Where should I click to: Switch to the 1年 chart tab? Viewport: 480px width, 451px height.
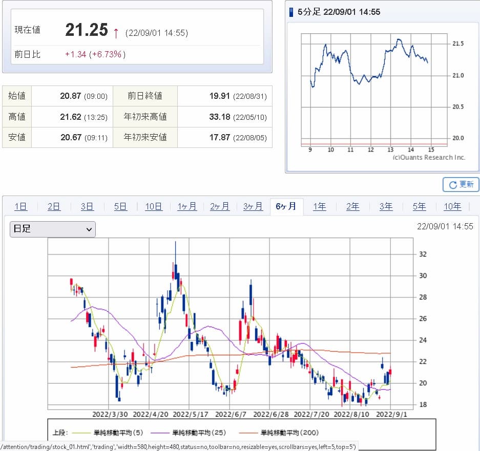(x=320, y=207)
